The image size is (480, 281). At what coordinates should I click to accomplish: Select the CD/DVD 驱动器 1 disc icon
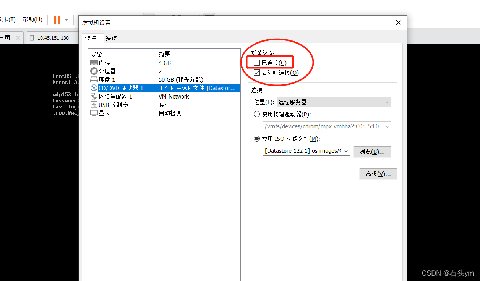click(94, 88)
